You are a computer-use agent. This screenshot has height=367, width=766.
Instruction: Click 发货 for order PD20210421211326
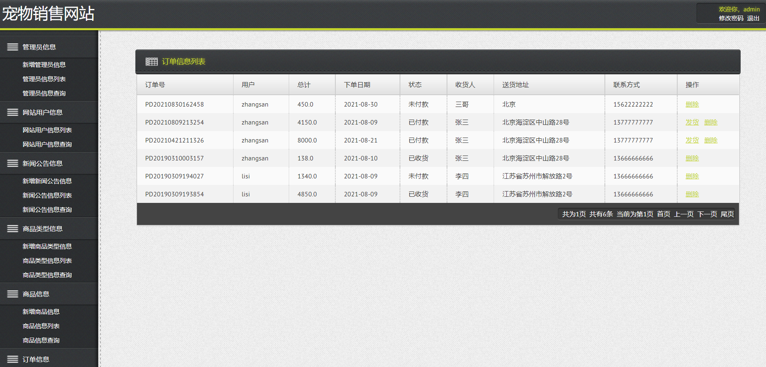point(692,140)
